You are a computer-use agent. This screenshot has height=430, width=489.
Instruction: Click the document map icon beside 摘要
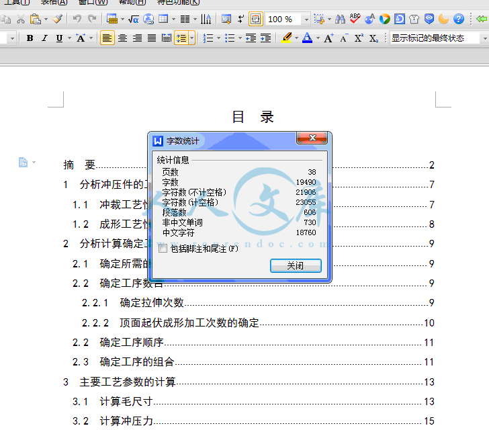[x=23, y=163]
